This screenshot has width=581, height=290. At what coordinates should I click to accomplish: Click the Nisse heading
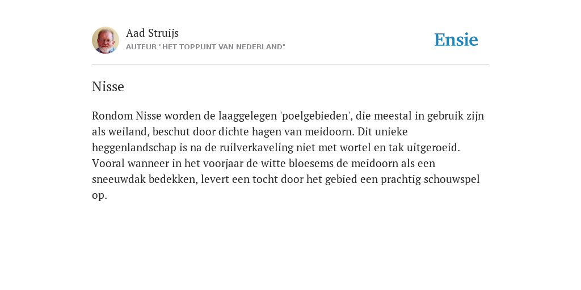tap(108, 87)
